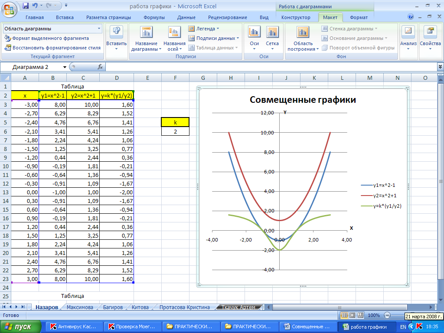Screen dimensions: 444x333
Task: Expand the formula bar chevron
Action: 441,67
